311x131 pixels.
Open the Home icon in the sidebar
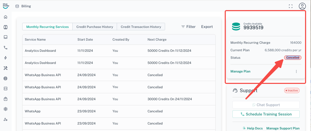pos(5,17)
